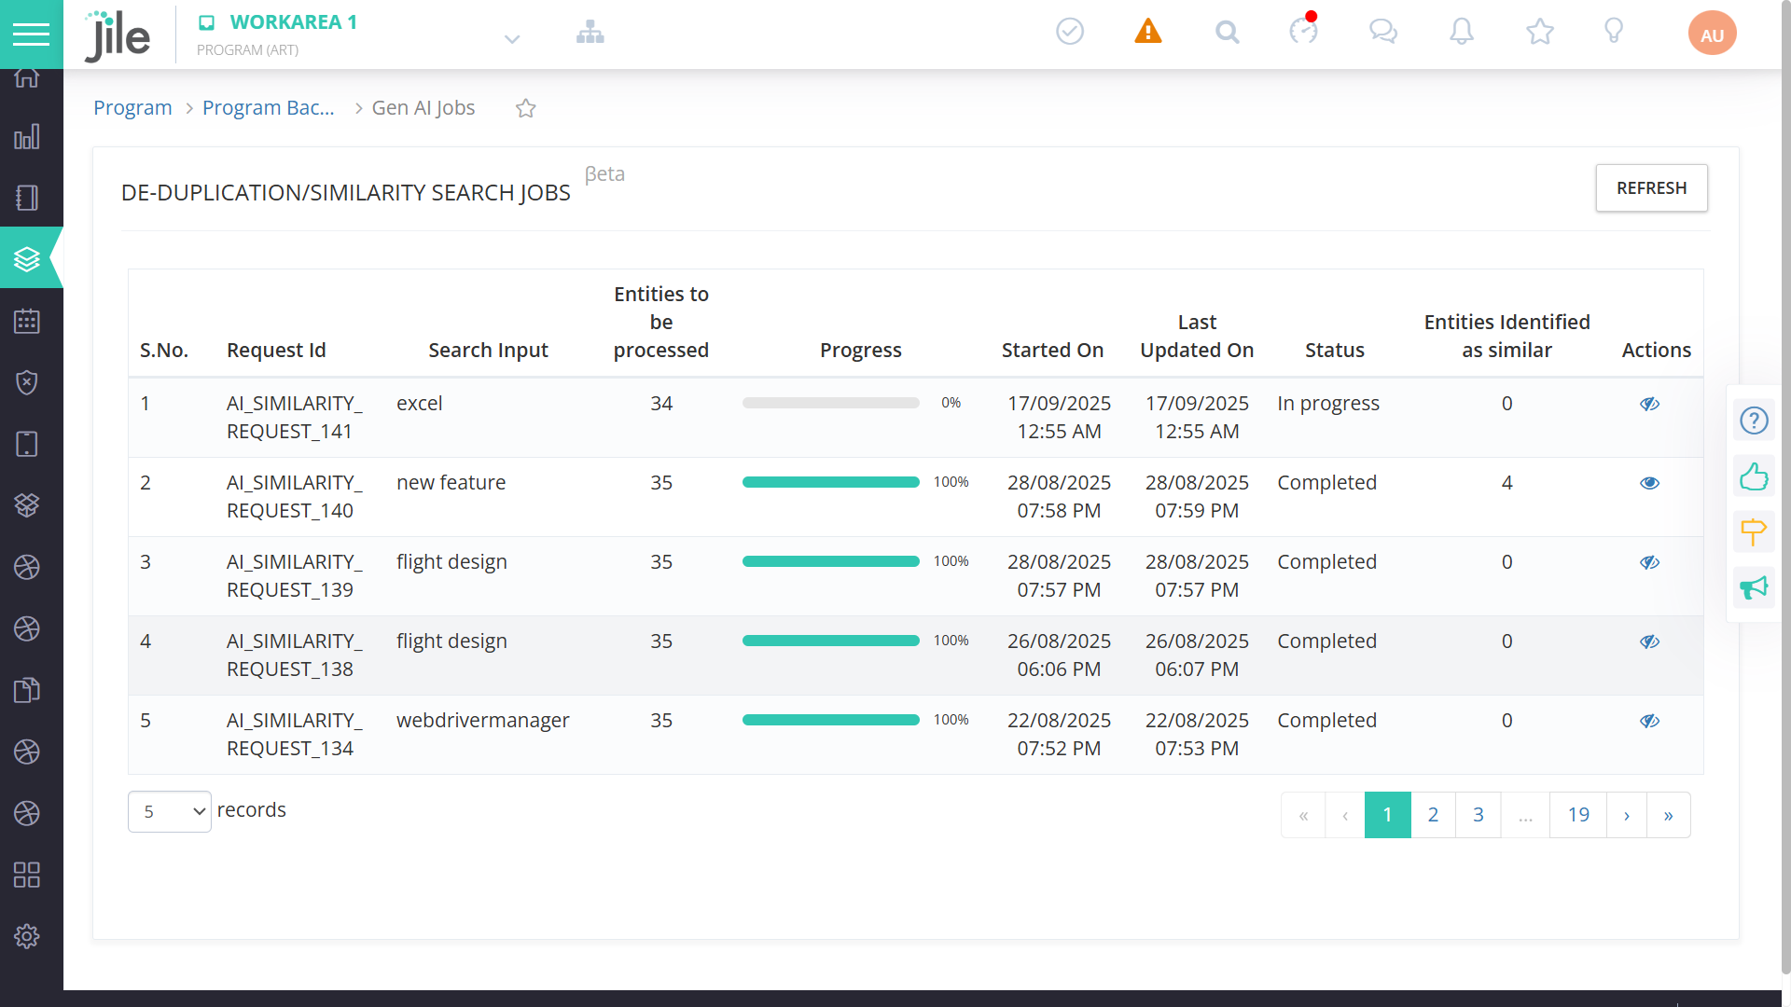Image resolution: width=1791 pixels, height=1007 pixels.
Task: Go to next page arrow
Action: point(1627,815)
